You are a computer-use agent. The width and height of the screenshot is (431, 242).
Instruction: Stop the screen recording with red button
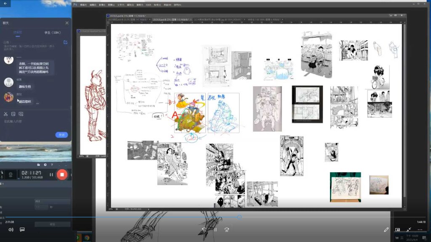tap(62, 174)
